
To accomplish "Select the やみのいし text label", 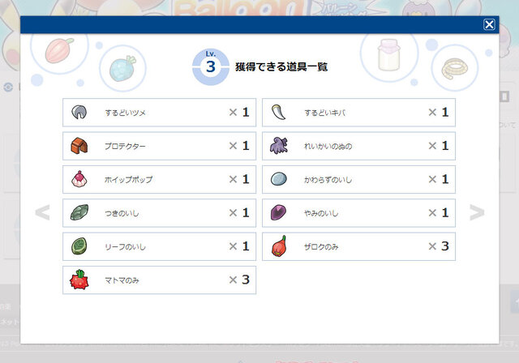I will (x=321, y=213).
